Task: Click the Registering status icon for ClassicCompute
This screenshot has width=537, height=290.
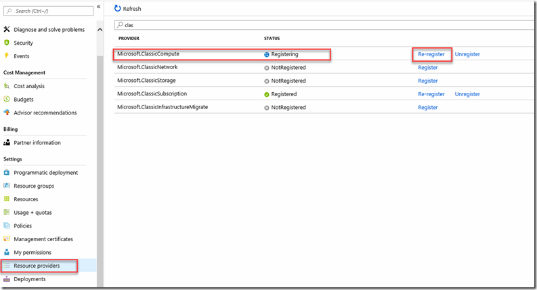Action: [x=267, y=54]
